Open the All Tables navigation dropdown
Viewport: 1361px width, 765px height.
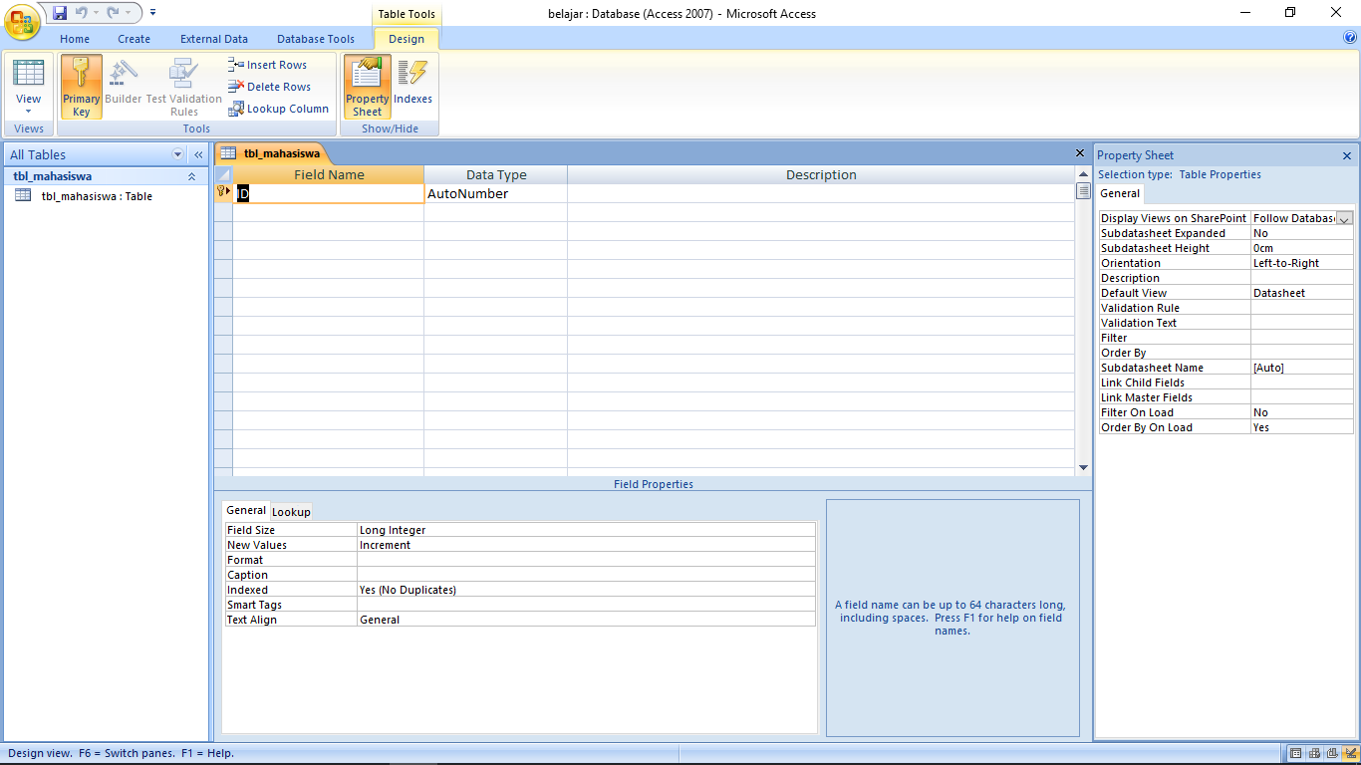(x=178, y=154)
